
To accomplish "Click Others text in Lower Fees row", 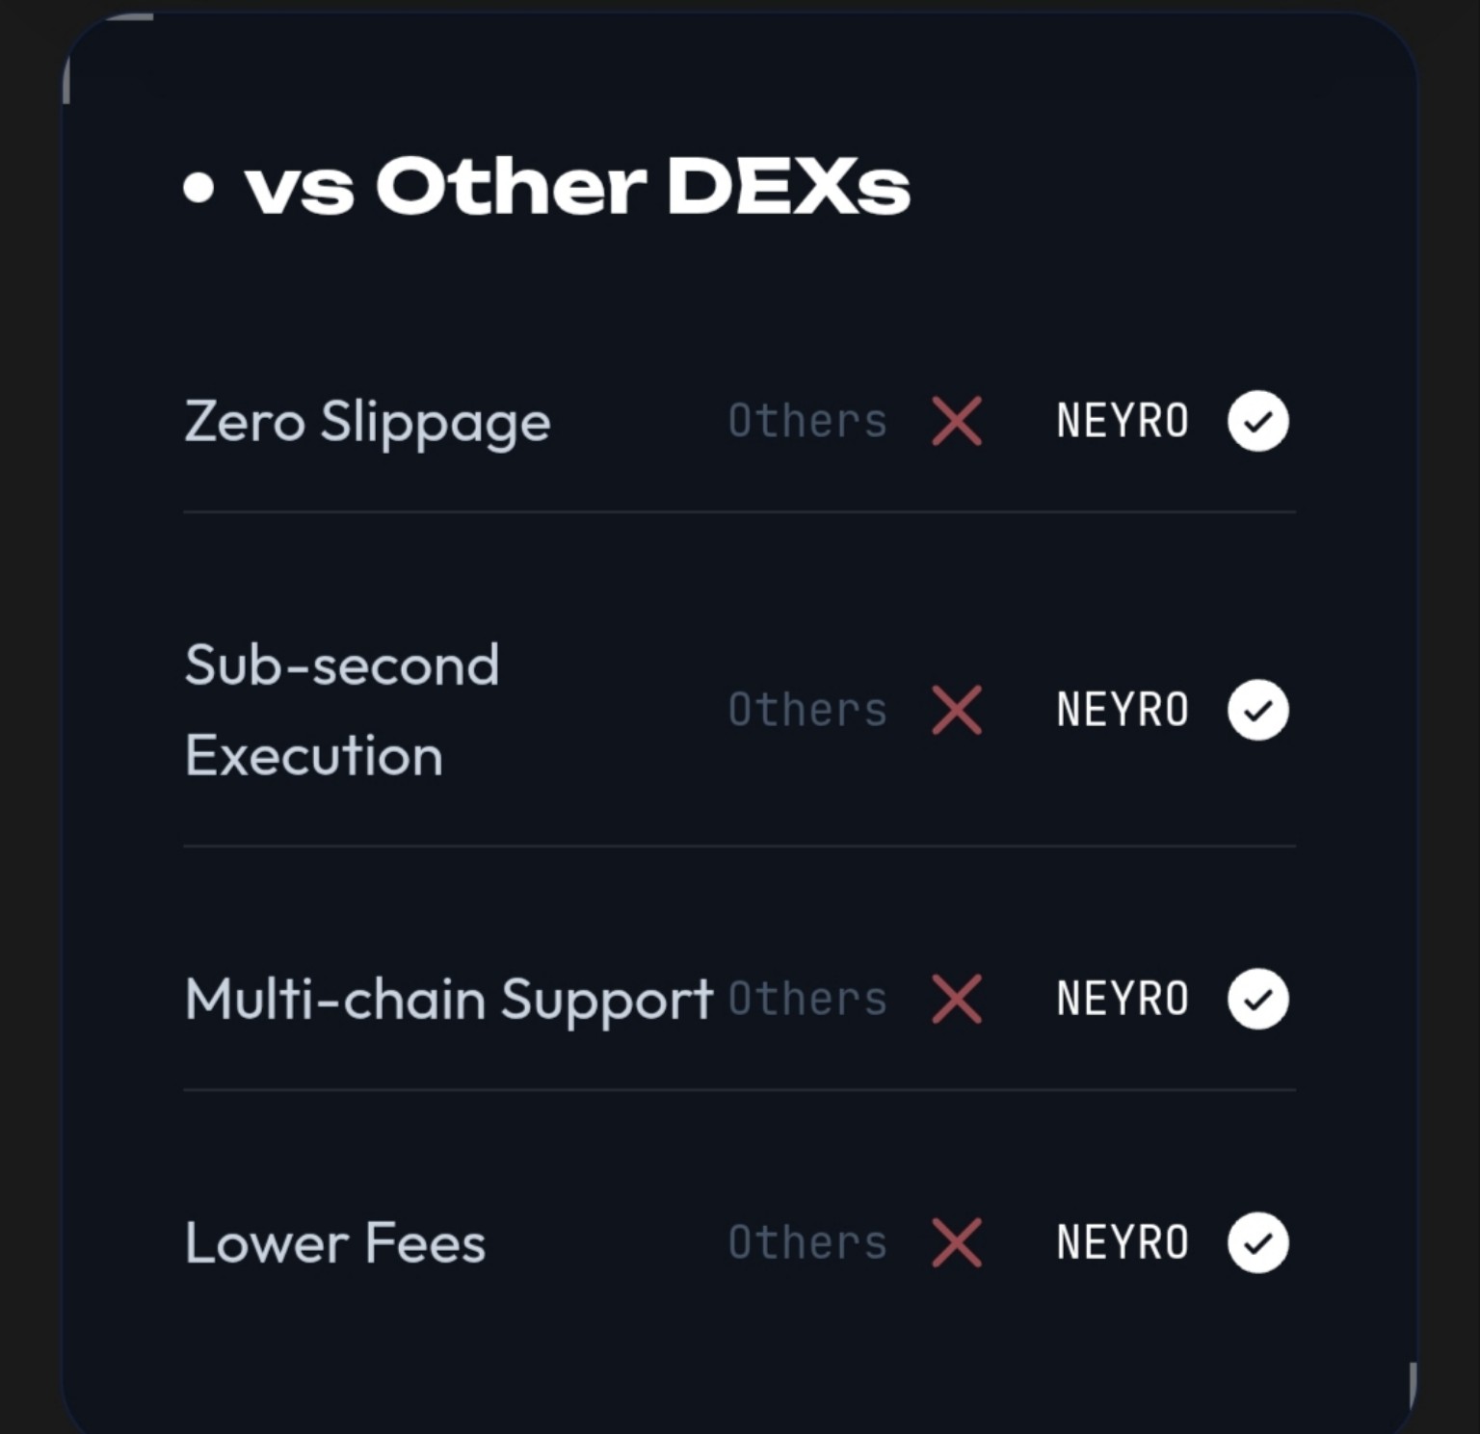I will pos(807,1242).
